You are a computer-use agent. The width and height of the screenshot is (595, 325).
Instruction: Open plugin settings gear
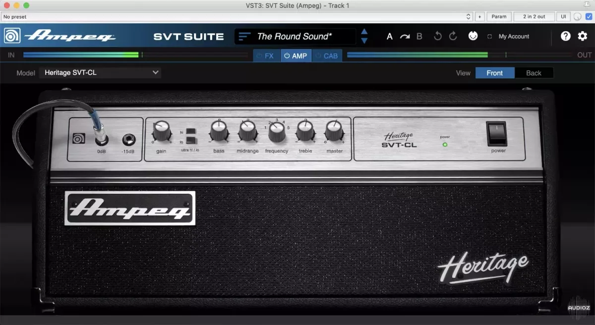pos(583,36)
